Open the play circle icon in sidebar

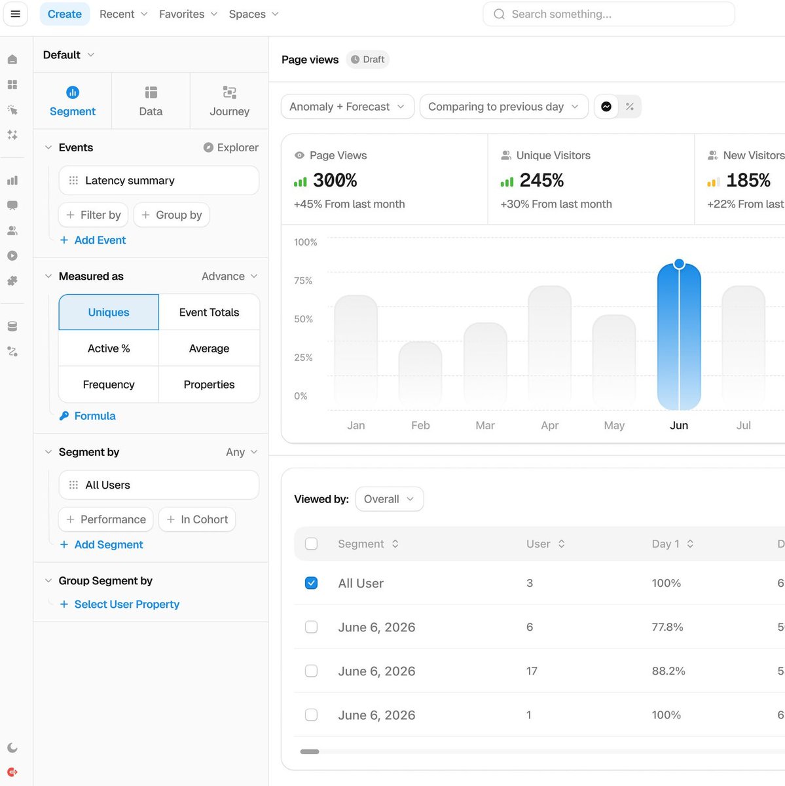[12, 255]
